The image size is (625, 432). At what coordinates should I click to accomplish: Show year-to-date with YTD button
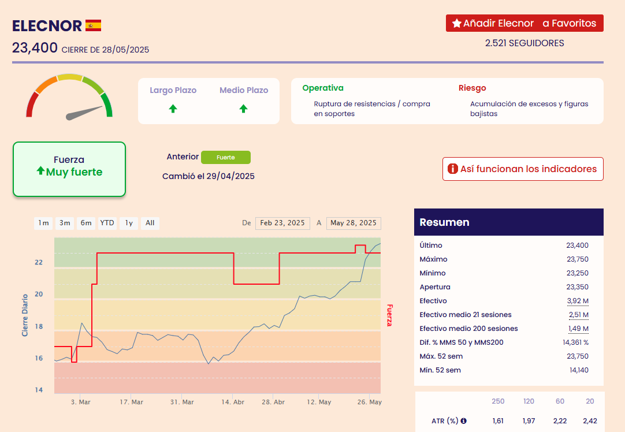coord(107,223)
